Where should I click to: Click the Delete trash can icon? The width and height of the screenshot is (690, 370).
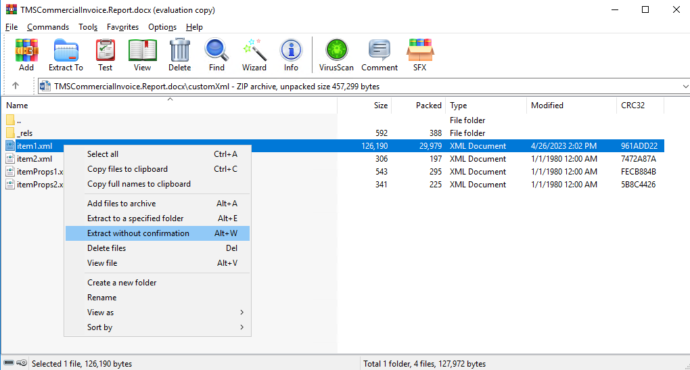[x=179, y=55]
